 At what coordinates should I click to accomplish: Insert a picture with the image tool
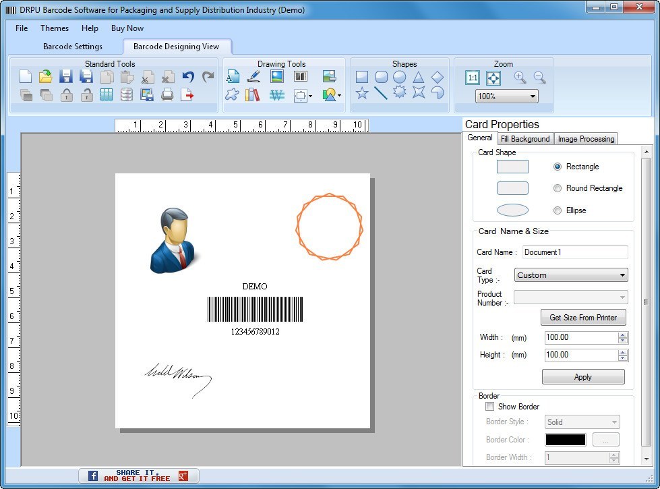[277, 76]
